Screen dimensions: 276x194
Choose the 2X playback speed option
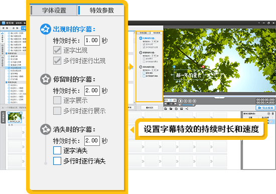174,100
